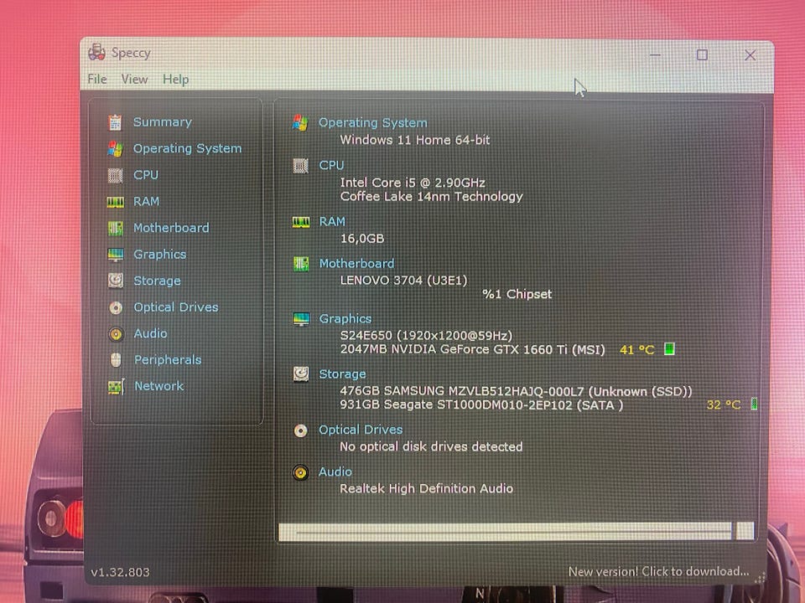Click the 32 °C drive temperature value
Viewport: 805px width, 603px height.
(x=724, y=405)
